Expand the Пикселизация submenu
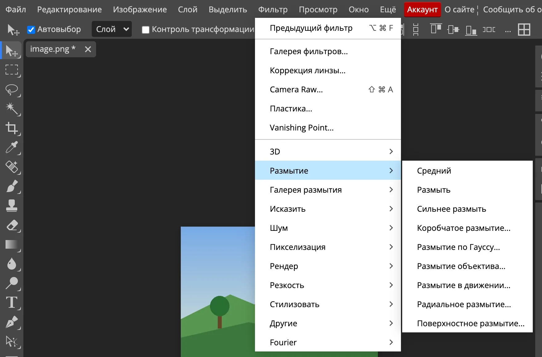 [328, 247]
